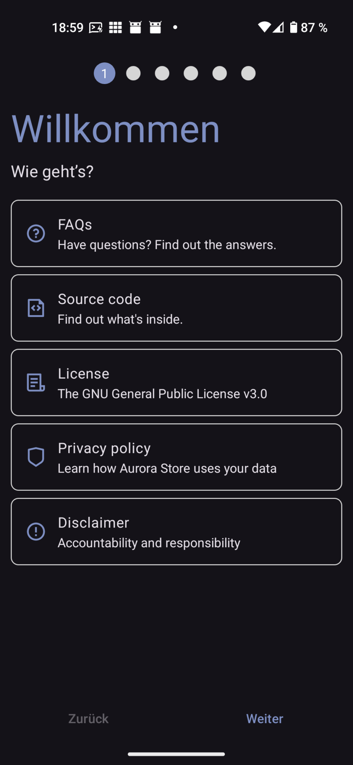
Task: View the GNU General Public License
Action: click(176, 382)
